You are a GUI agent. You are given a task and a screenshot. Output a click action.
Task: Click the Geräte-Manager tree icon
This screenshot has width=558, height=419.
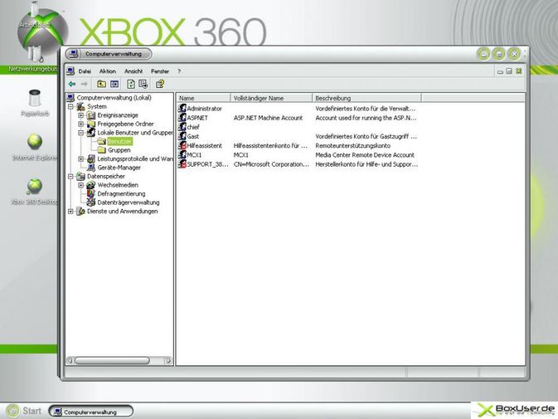(91, 168)
